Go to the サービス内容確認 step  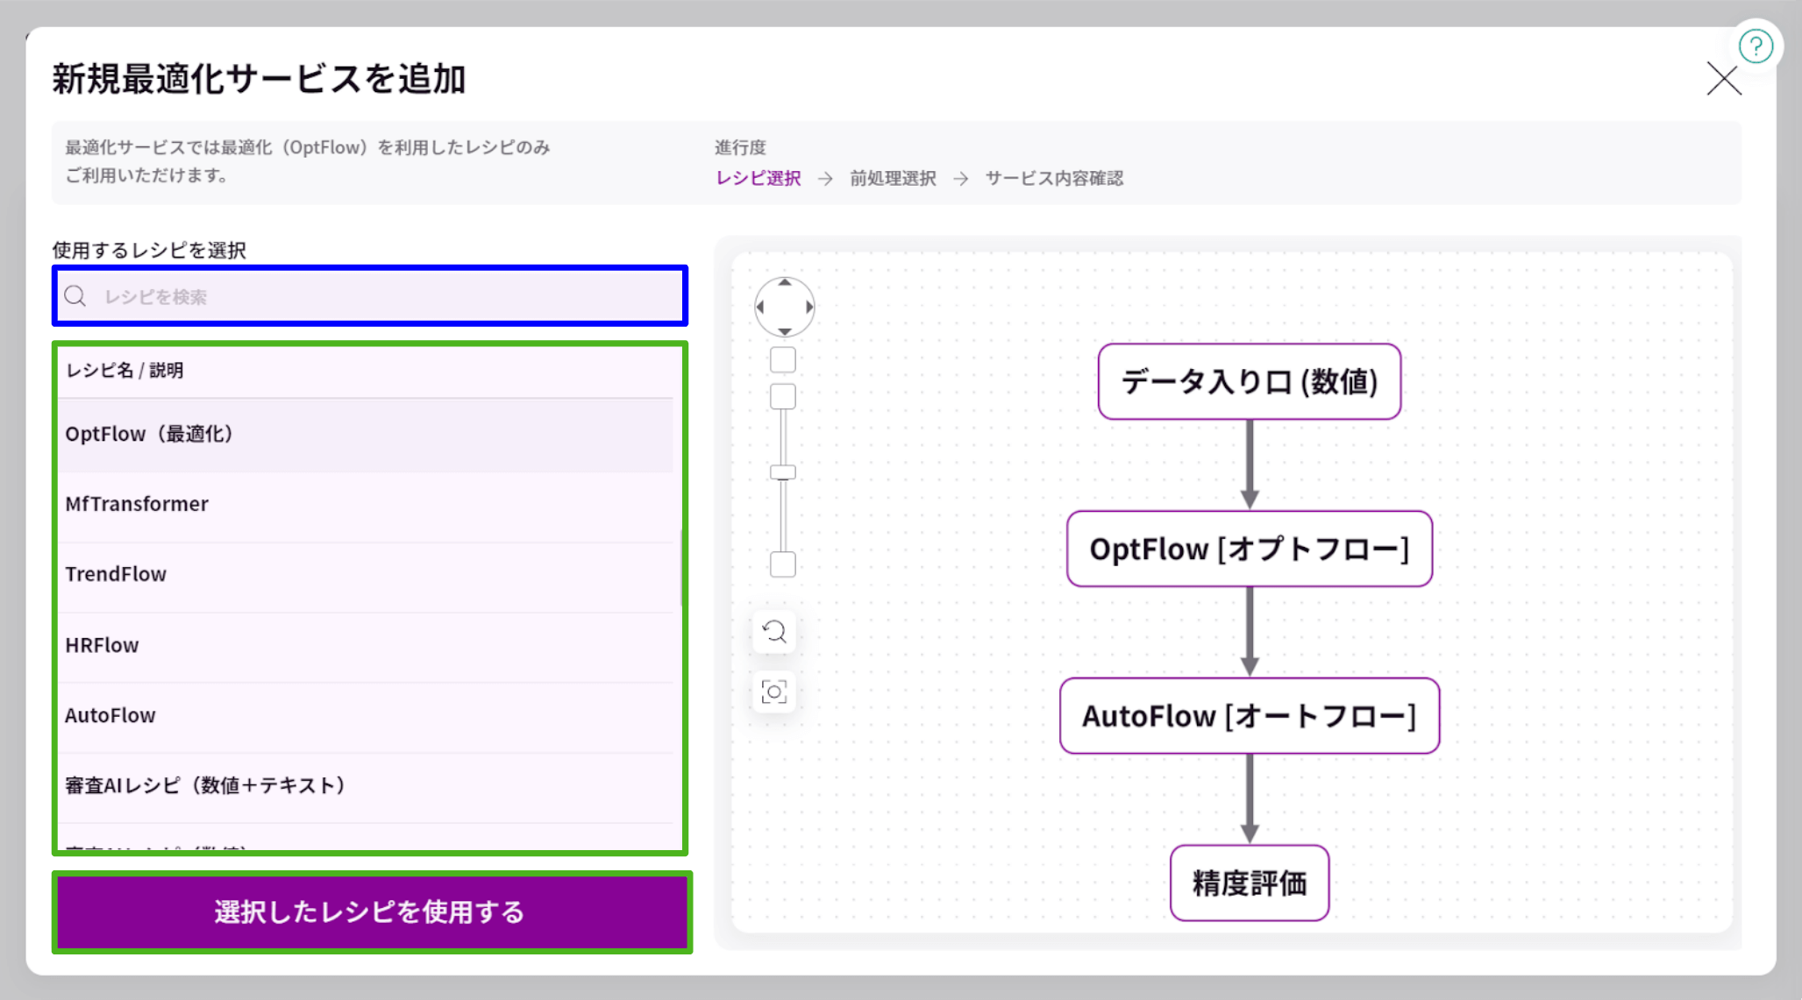(1055, 178)
